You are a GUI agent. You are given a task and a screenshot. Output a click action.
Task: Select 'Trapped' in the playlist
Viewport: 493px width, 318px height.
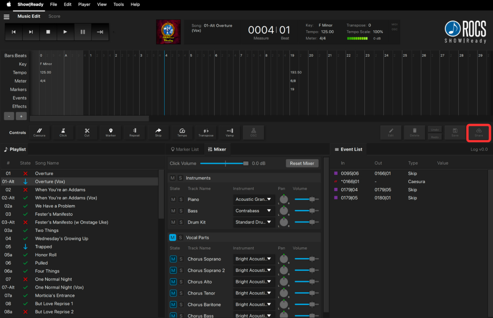coord(43,247)
